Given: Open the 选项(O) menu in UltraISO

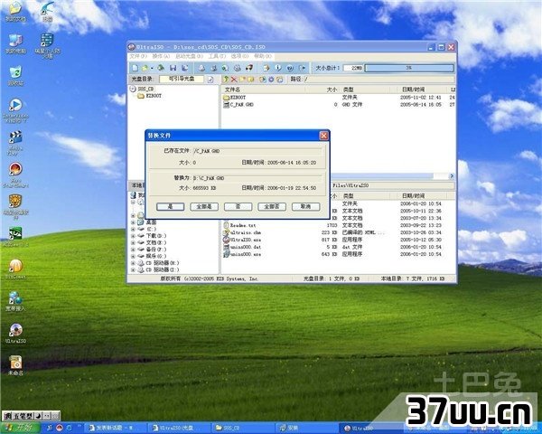Looking at the screenshot, I should (239, 56).
